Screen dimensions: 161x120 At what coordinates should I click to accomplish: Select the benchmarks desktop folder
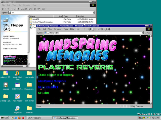coord(29,74)
